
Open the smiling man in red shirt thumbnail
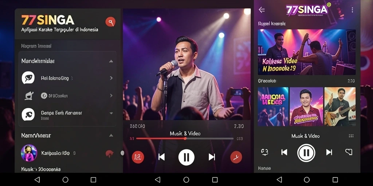306,106
